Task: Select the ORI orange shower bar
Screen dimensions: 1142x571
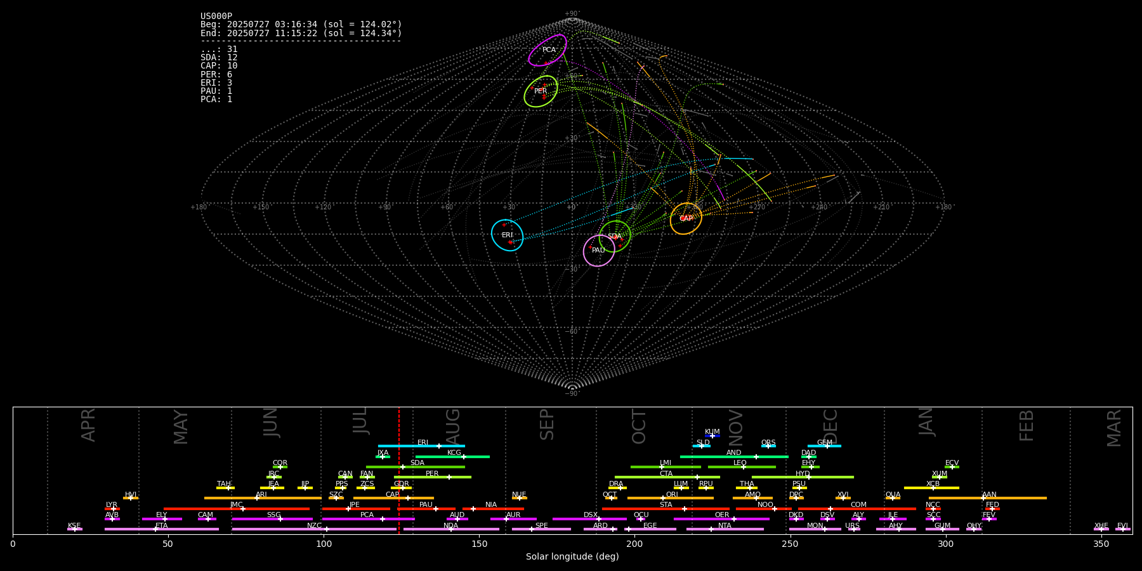Action: point(671,498)
